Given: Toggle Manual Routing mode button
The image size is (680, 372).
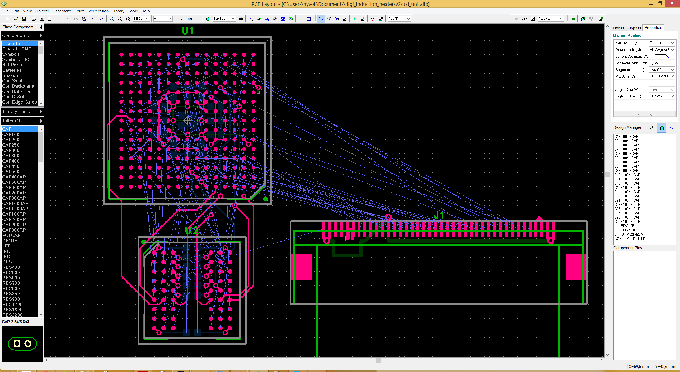Looking at the screenshot, I should coord(321,19).
